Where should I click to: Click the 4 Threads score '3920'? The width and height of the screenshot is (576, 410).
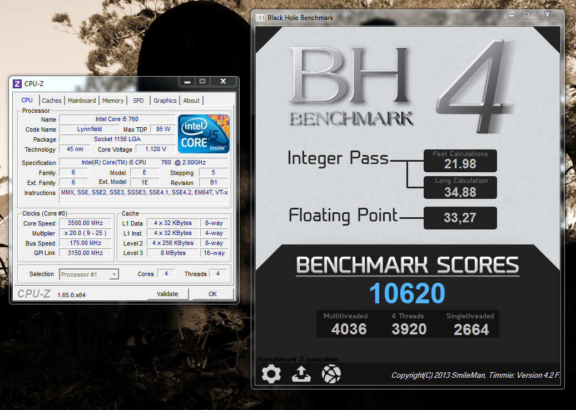tap(409, 329)
